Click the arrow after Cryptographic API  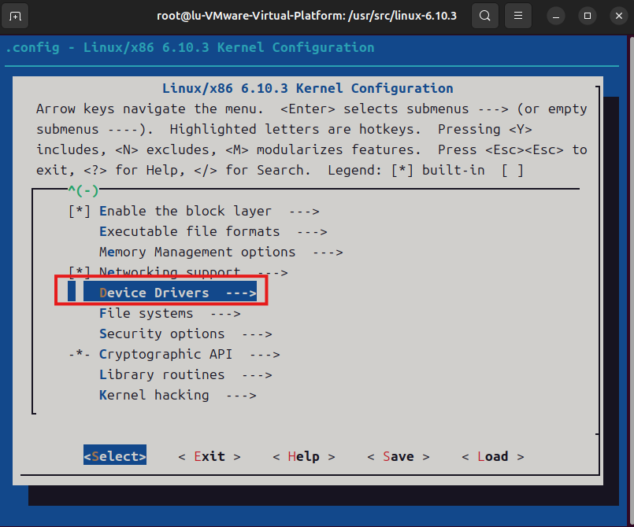(x=265, y=355)
